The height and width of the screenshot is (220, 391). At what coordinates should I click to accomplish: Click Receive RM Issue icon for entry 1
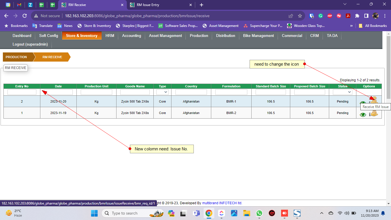[373, 114]
